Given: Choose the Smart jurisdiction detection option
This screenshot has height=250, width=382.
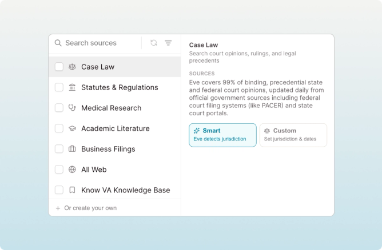Looking at the screenshot, I should pos(222,135).
